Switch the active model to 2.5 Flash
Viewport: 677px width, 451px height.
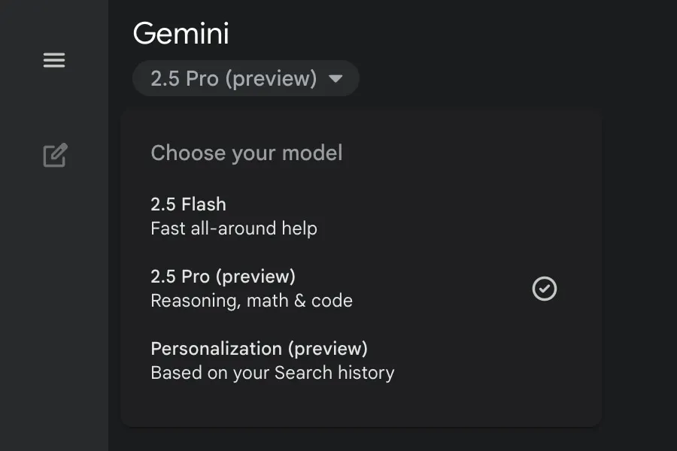(x=188, y=204)
